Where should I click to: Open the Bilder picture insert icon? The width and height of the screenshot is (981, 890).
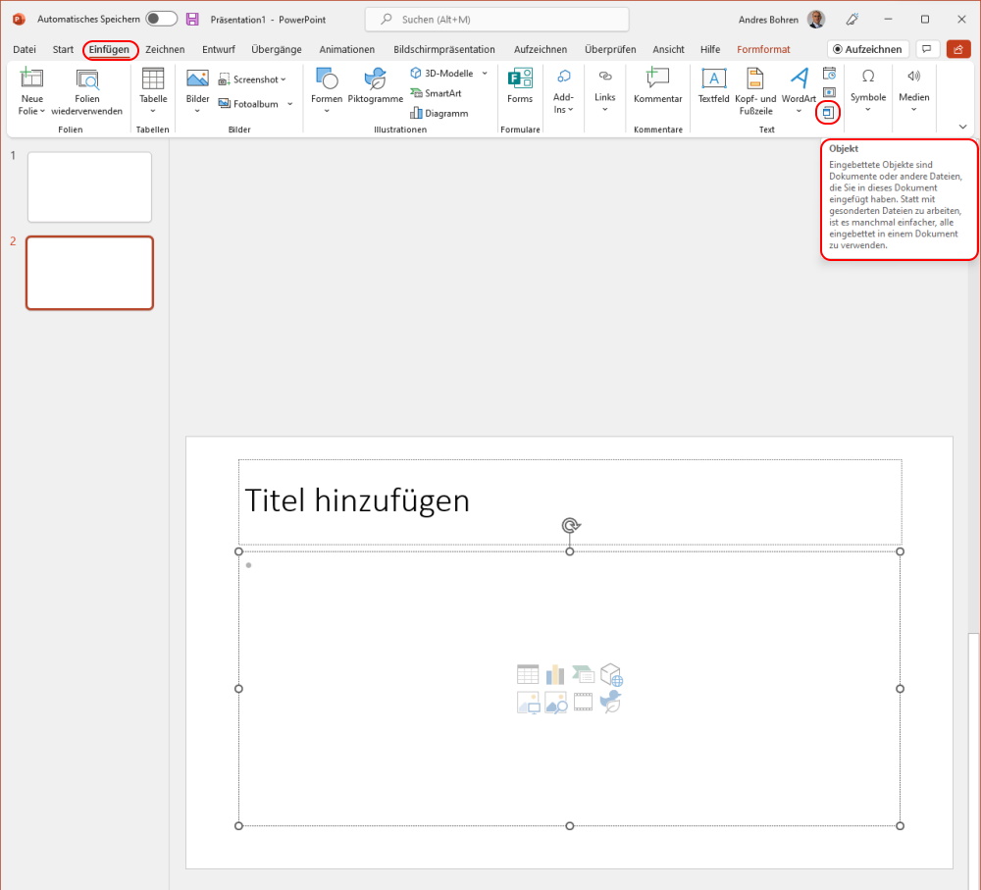tap(198, 79)
